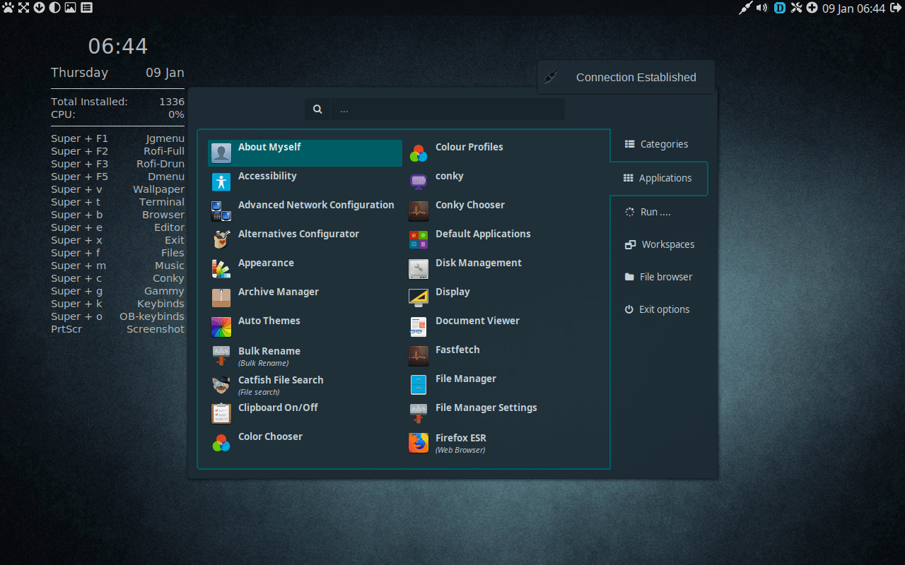
Task: Click the Bulk Rename icon
Action: pos(221,356)
